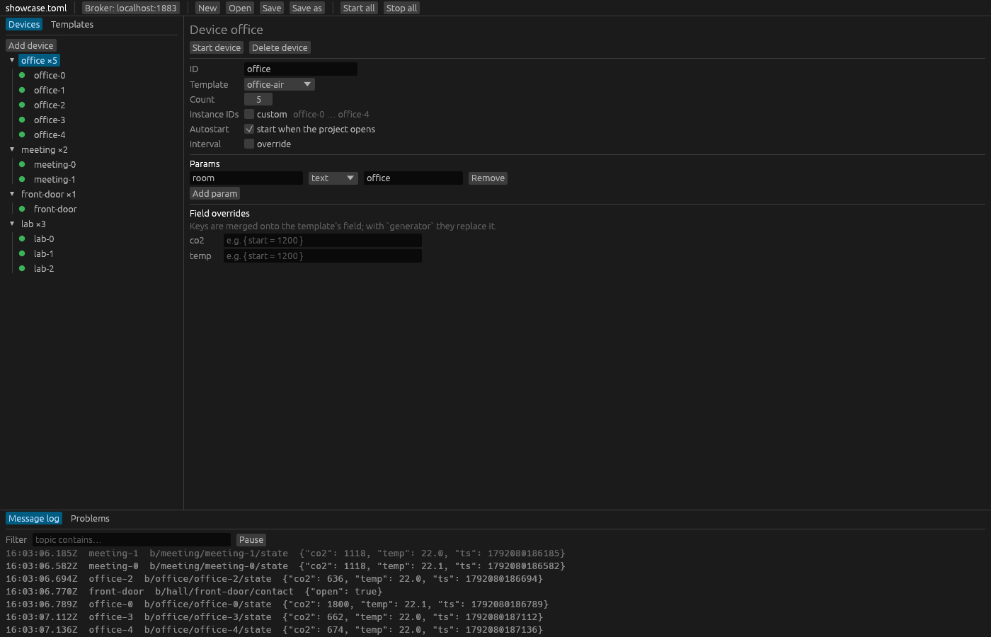The width and height of the screenshot is (991, 637).
Task: Open the Message log tab
Action: click(x=34, y=519)
